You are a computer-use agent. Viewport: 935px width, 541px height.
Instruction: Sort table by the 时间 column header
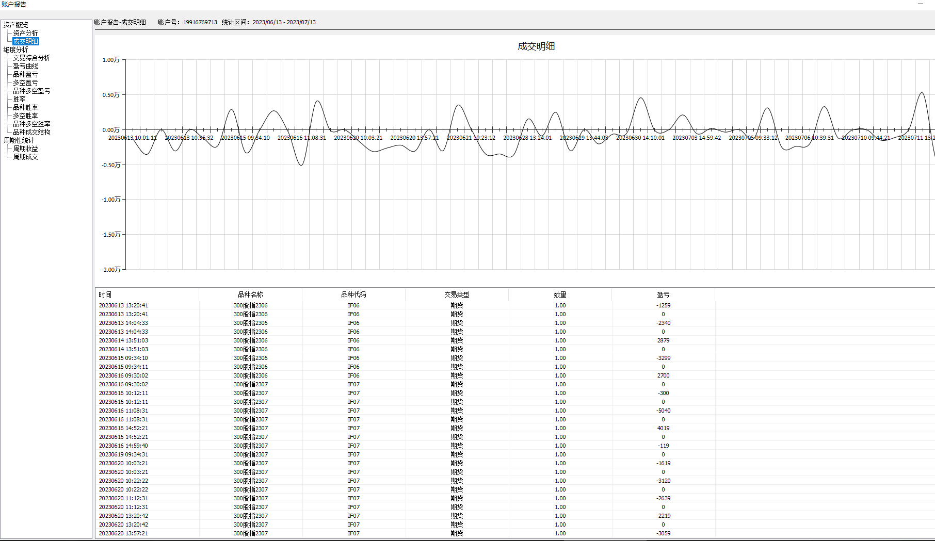click(x=105, y=294)
